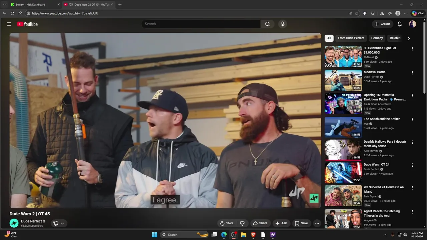Open the volume icon in the system tray
The height and width of the screenshot is (240, 427).
[405, 235]
